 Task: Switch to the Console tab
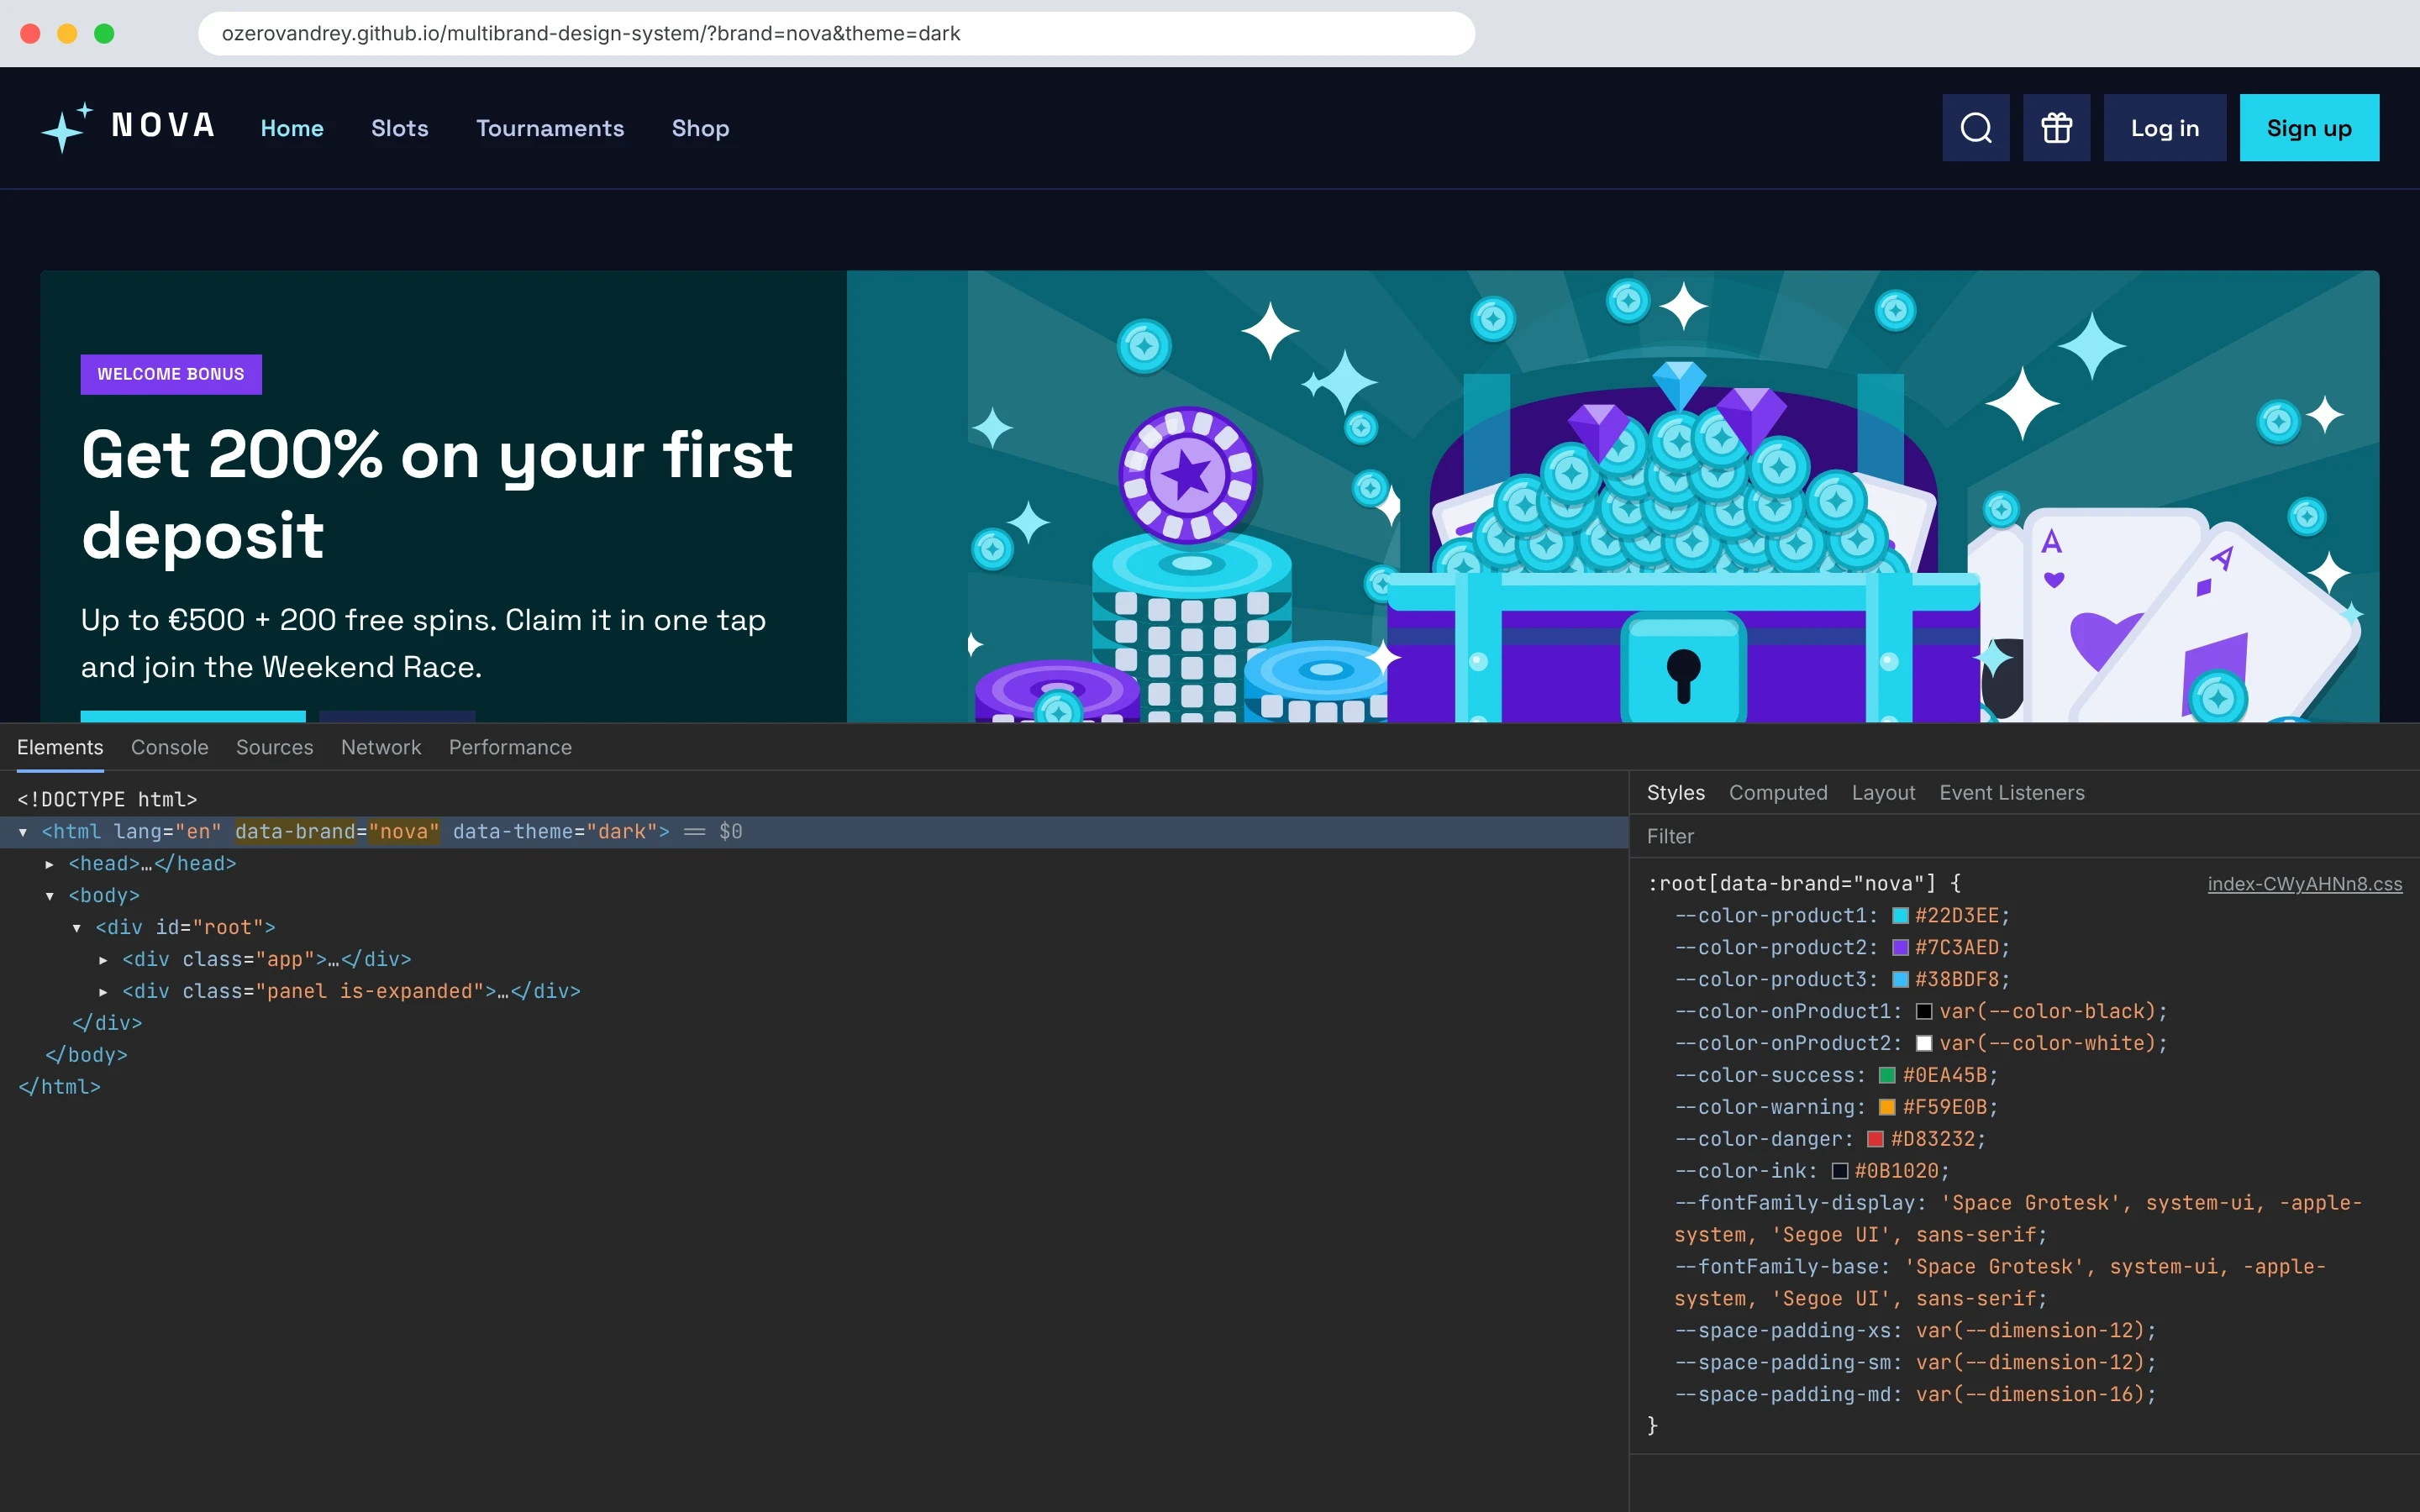[170, 747]
